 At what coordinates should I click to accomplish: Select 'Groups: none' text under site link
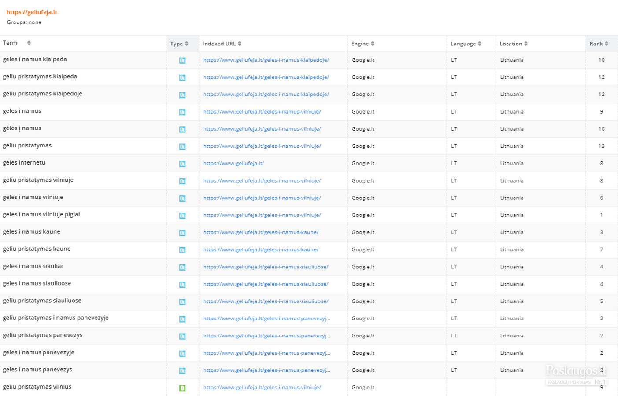pyautogui.click(x=24, y=22)
